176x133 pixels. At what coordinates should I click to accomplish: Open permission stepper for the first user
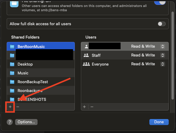click(163, 46)
